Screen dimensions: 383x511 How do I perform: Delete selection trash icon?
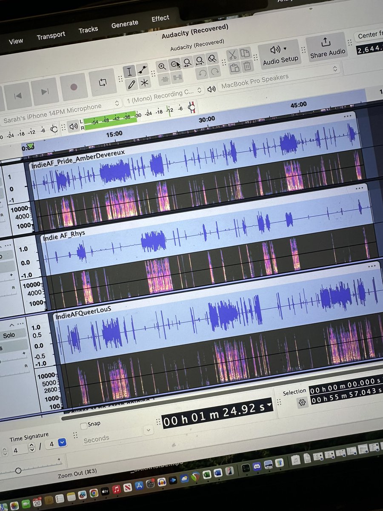coord(247,66)
